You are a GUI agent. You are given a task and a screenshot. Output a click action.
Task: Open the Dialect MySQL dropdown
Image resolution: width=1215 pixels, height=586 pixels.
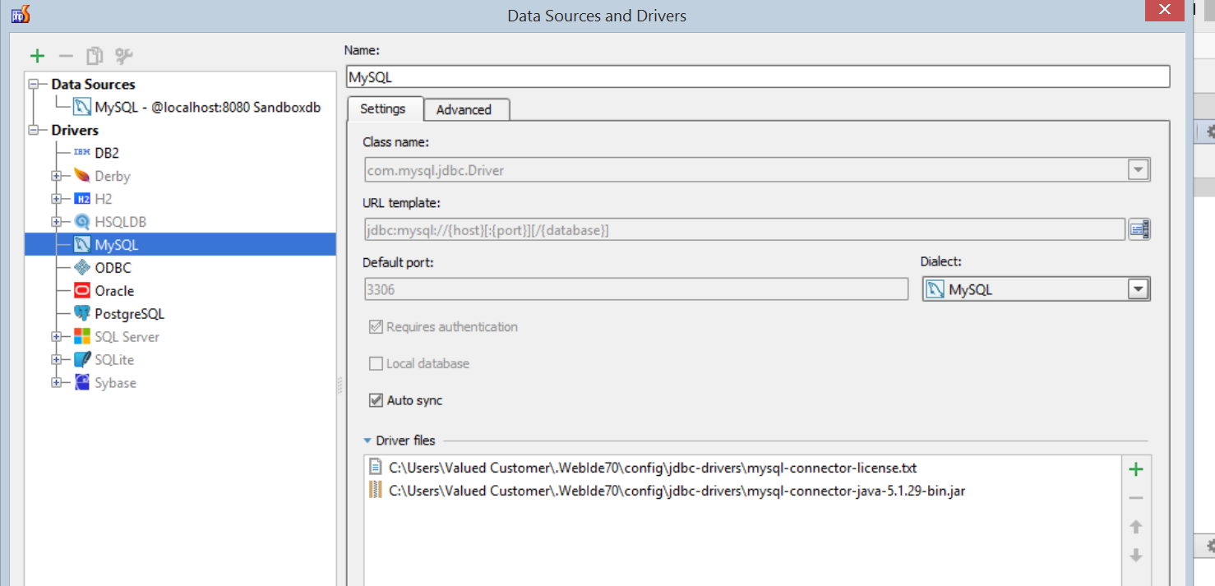[x=1138, y=289]
